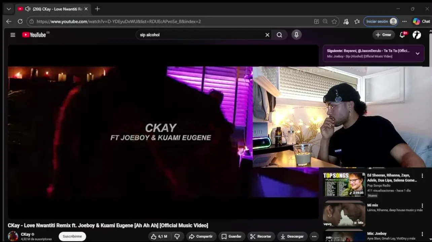Click the video title text
Image resolution: width=432 pixels, height=242 pixels.
pos(108,225)
